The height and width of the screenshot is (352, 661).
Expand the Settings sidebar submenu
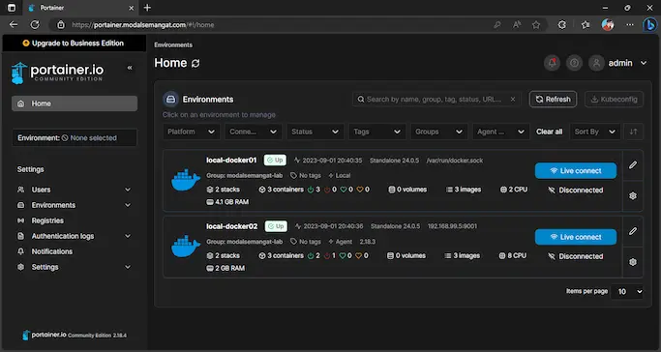point(128,267)
